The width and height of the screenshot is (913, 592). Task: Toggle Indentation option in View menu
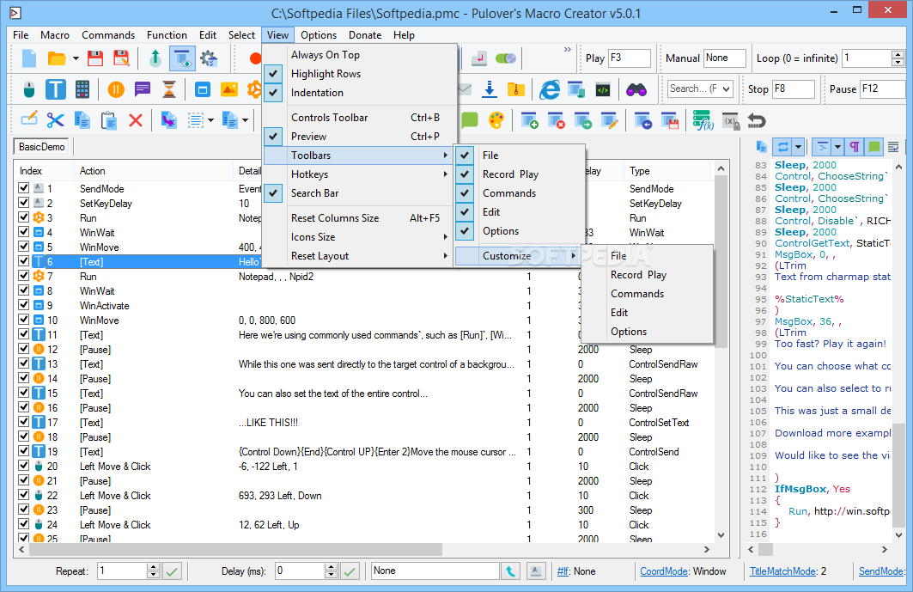click(x=359, y=93)
